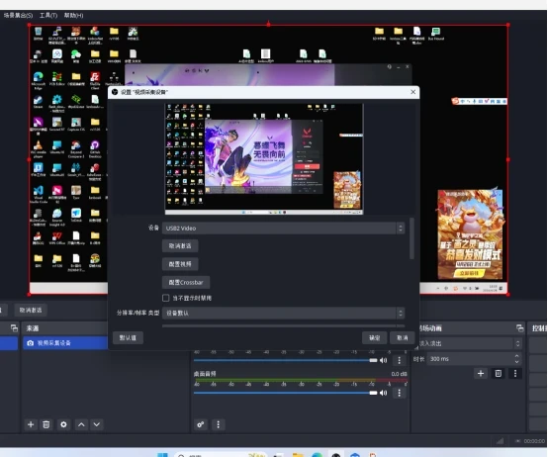Mute the 桌面音频 speaker icon
The height and width of the screenshot is (457, 548).
(x=384, y=393)
